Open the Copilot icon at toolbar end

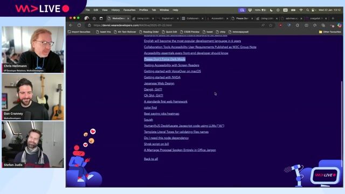coord(340,25)
